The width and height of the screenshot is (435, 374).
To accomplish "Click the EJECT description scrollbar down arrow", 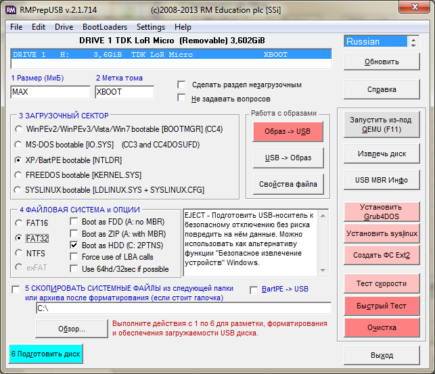I will 323,270.
